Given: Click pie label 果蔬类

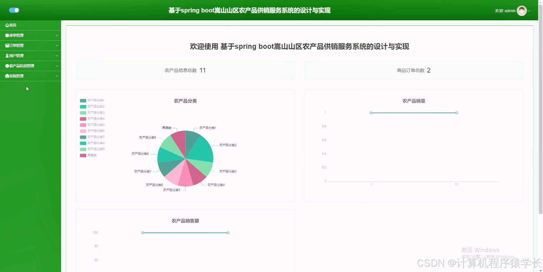Looking at the screenshot, I should click(x=167, y=128).
